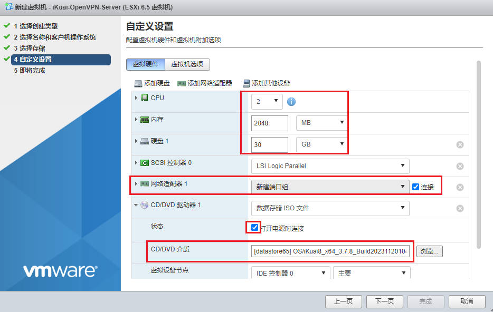Open the disk size unit GB dropdown
Image resolution: width=493 pixels, height=312 pixels.
(x=321, y=145)
